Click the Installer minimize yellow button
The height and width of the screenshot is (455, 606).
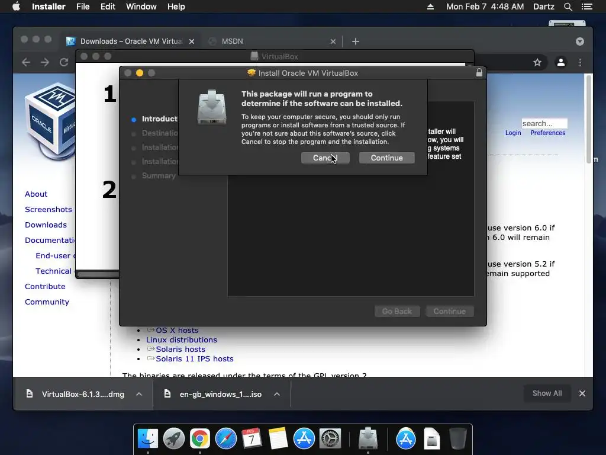tap(140, 73)
